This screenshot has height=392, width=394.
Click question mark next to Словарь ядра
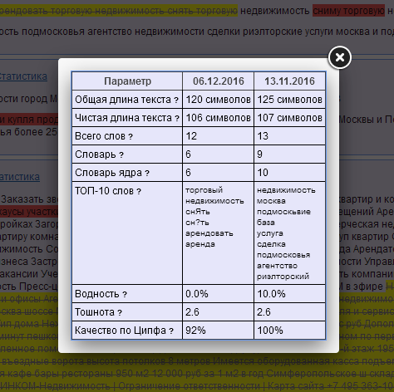147,174
